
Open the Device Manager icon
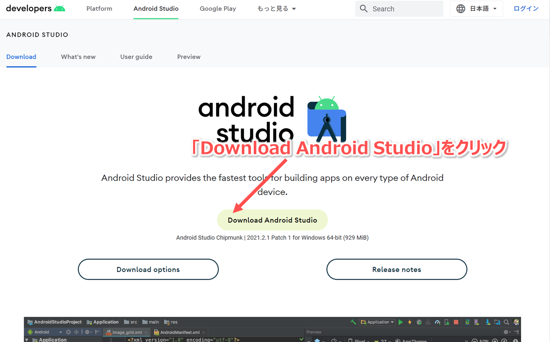pos(477,322)
